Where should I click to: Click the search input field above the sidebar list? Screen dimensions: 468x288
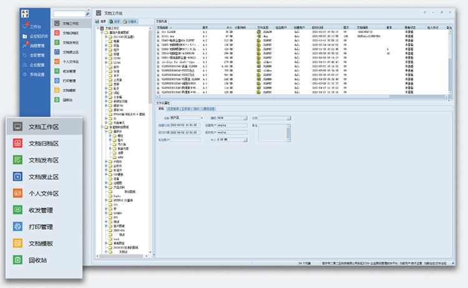click(68, 13)
